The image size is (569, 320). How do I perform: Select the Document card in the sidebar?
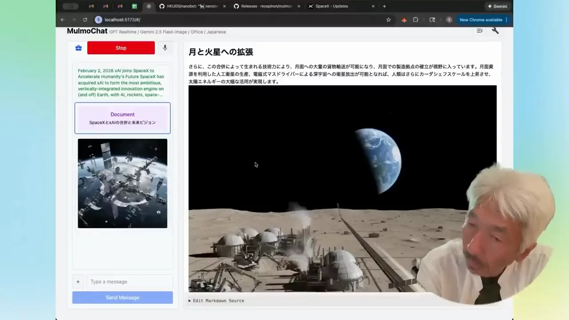123,118
